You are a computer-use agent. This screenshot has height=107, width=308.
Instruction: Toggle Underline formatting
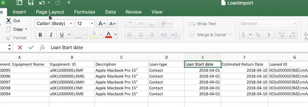click(x=62, y=35)
